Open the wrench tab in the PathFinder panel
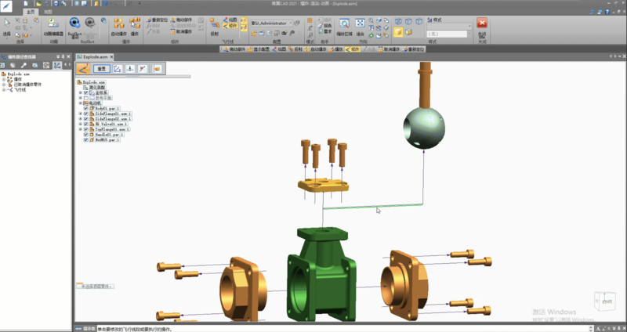The image size is (627, 332). [24, 65]
